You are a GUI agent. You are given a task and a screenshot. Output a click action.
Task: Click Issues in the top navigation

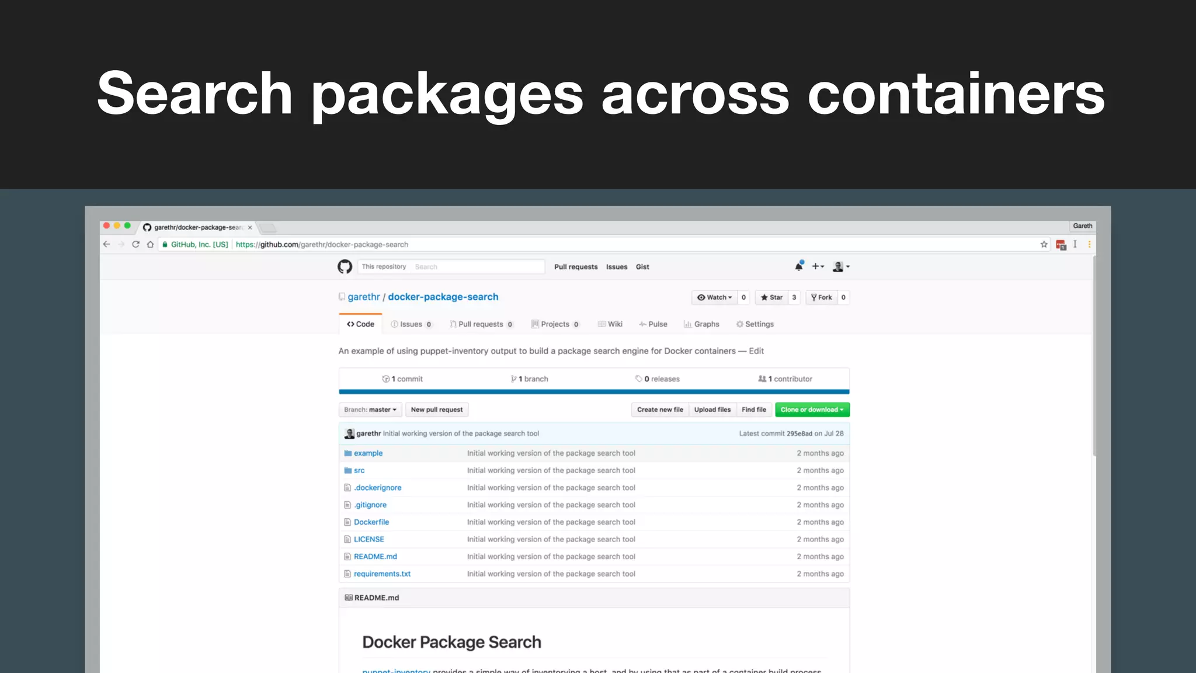click(617, 267)
